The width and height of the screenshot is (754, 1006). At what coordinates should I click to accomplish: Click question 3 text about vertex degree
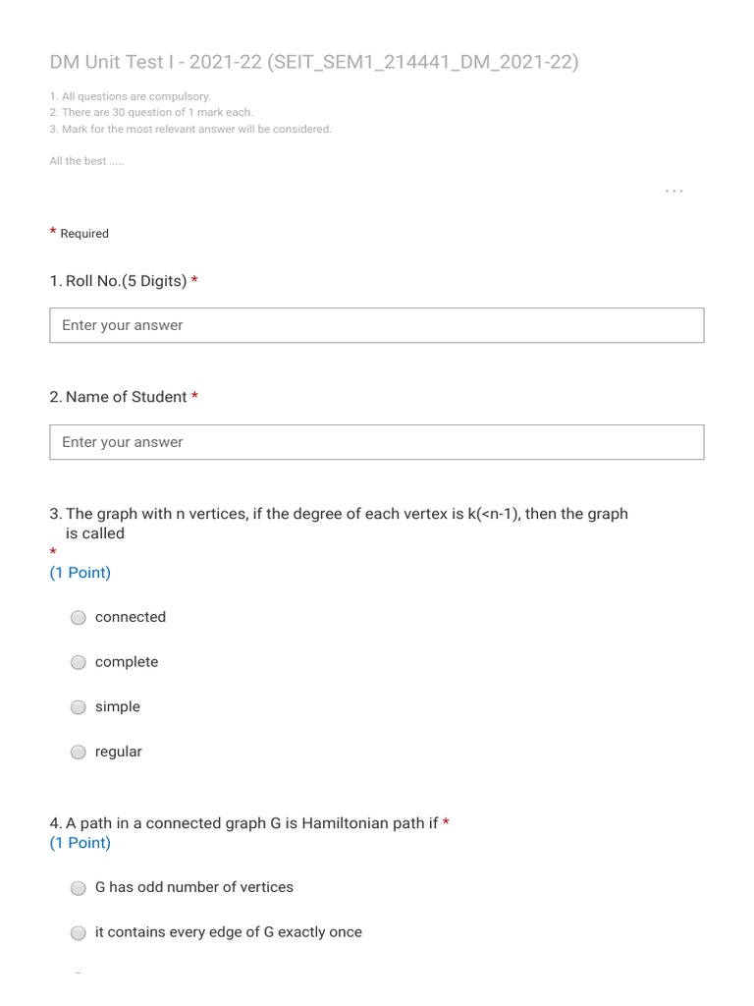pos(339,524)
